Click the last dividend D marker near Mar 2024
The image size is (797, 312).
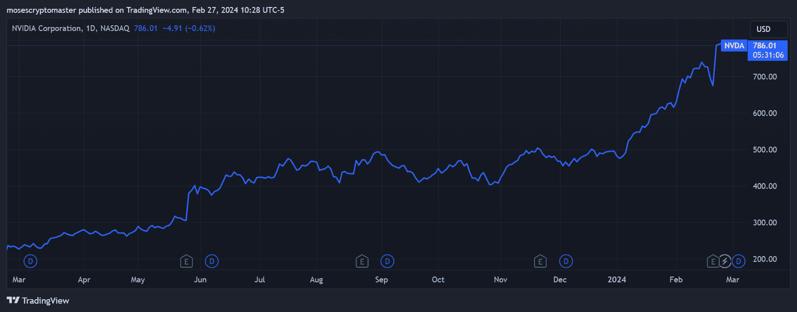tap(738, 261)
